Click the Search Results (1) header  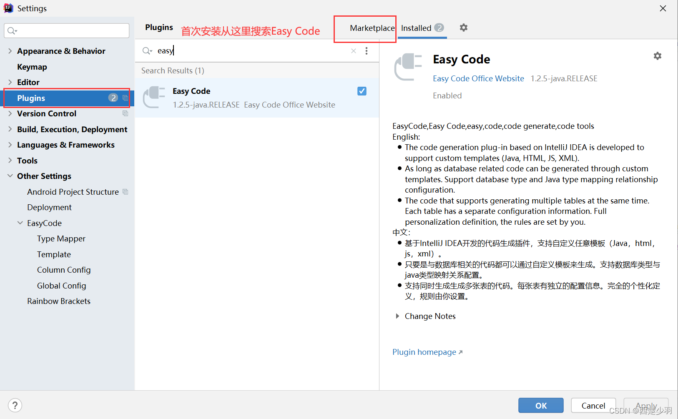click(173, 70)
